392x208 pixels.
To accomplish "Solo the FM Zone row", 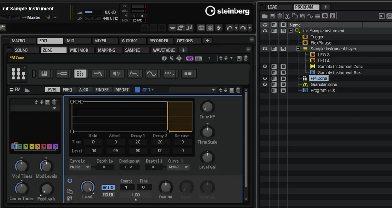I will point(283,78).
